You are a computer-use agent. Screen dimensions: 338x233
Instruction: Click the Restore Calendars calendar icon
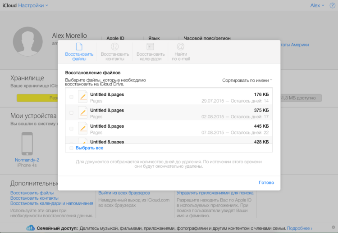click(150, 46)
